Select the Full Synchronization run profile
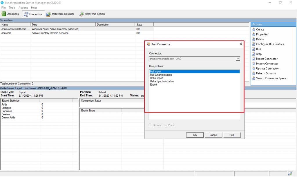The image size is (297, 177). point(195,75)
